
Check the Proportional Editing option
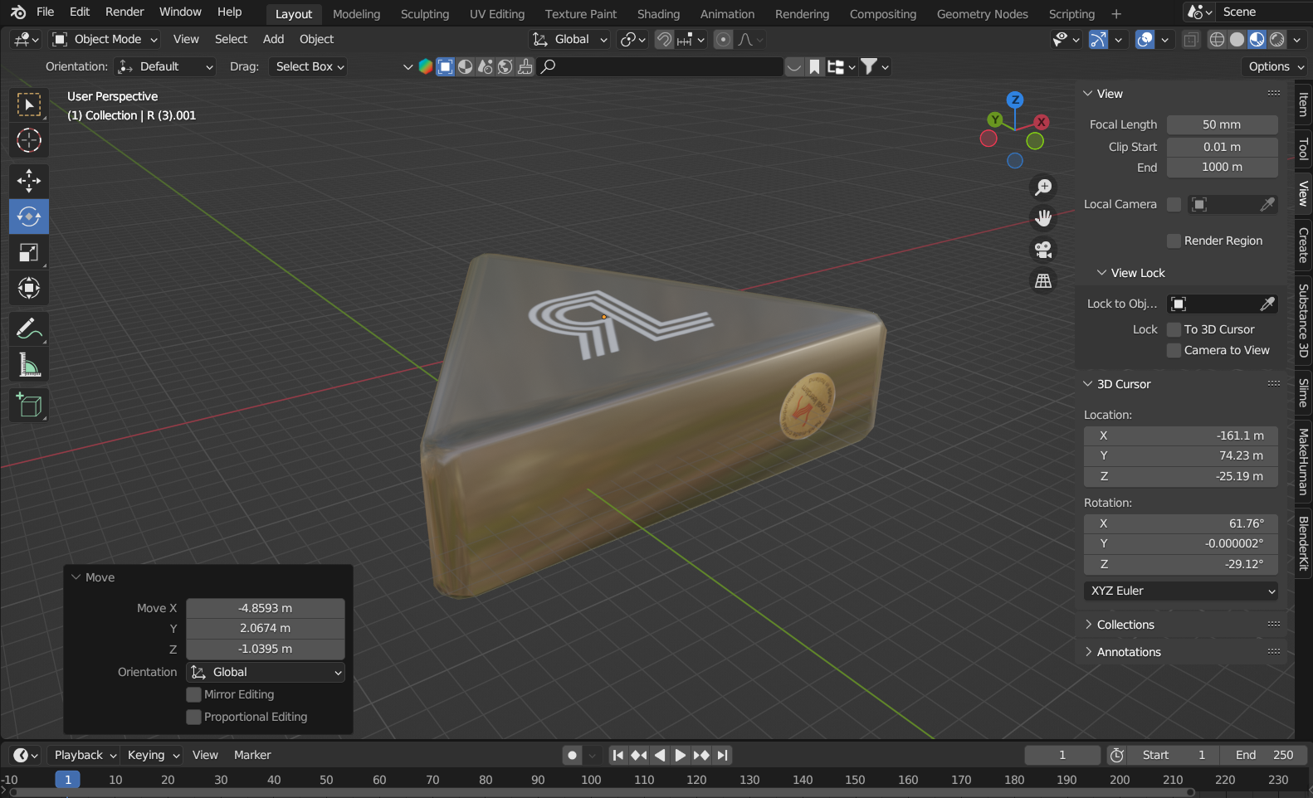(x=194, y=717)
